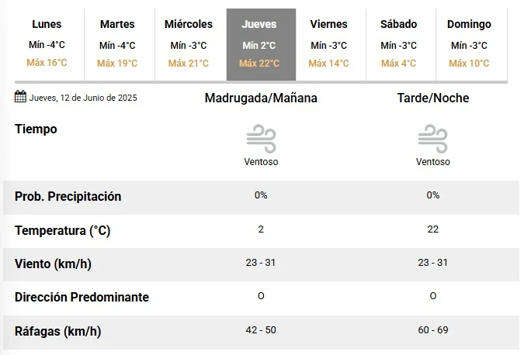524x355 pixels.
Task: Click the Ventoso wind icon under Madrugada/Mañana
Action: click(261, 139)
